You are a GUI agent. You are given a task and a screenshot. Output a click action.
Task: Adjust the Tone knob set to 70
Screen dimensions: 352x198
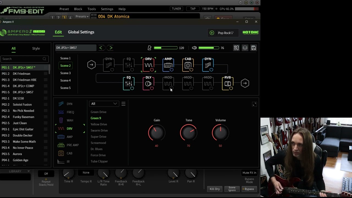(188, 133)
